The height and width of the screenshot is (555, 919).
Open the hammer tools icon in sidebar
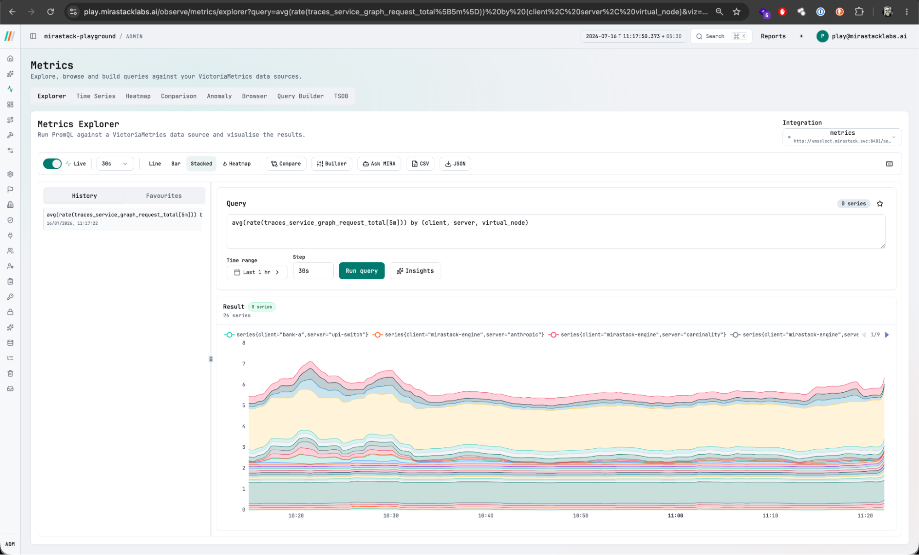tap(10, 135)
